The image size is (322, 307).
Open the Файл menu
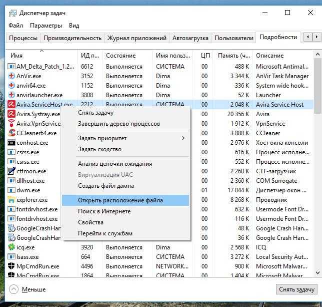(15, 26)
